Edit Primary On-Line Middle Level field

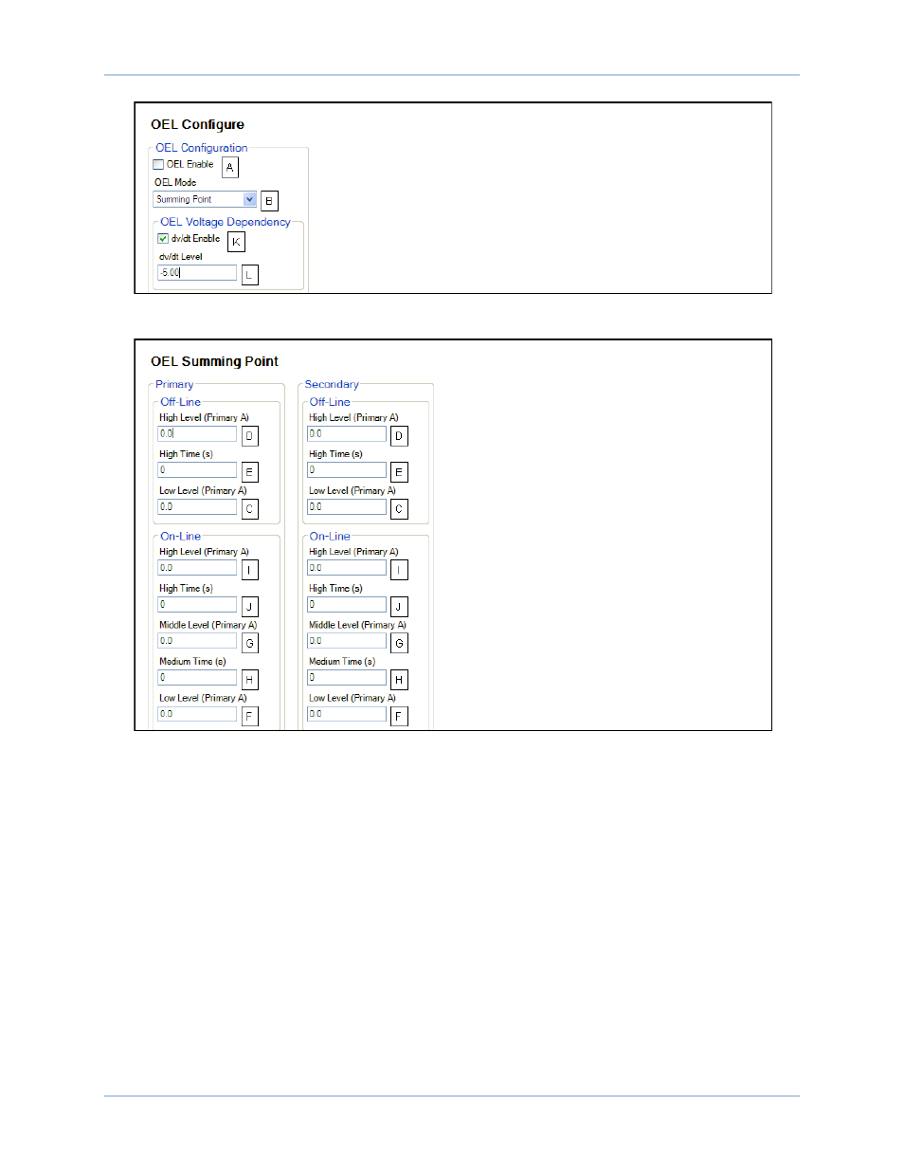click(x=197, y=641)
